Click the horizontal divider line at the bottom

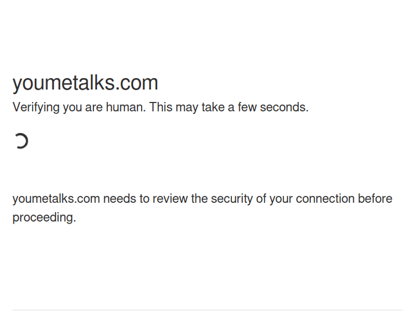[x=207, y=310]
